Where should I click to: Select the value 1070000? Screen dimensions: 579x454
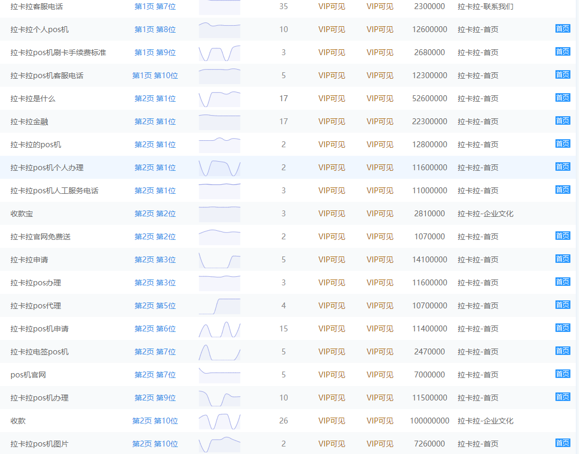tap(430, 237)
